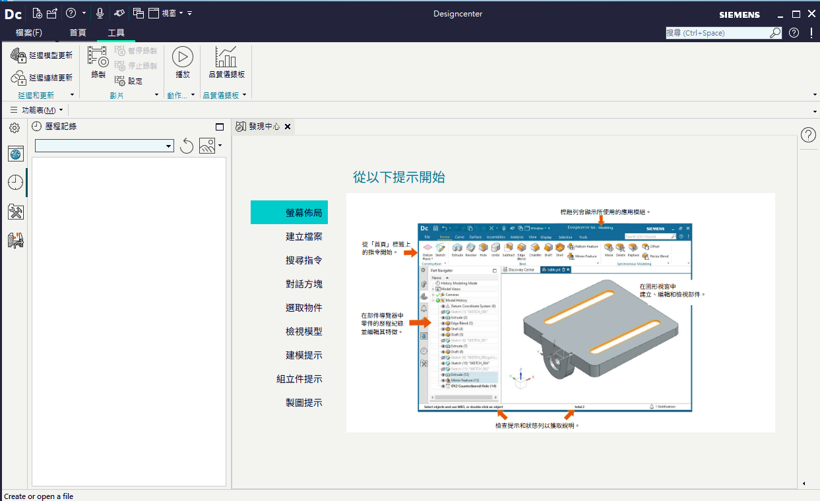The image size is (820, 501).
Task: Open the 品質儀錶板 dashboard
Action: click(x=226, y=63)
